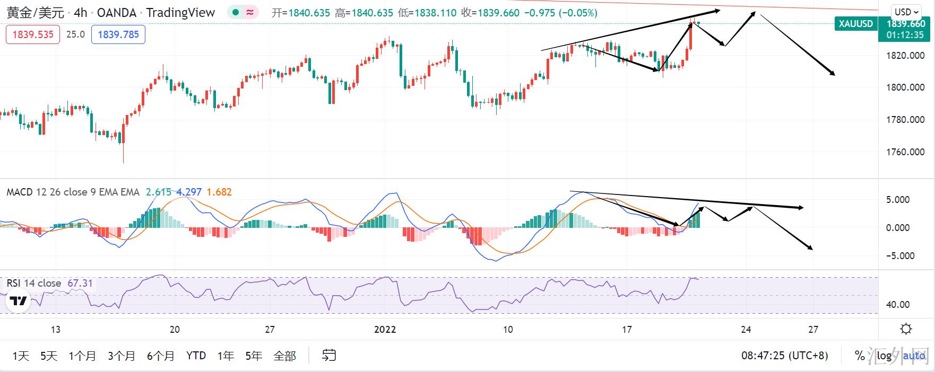Click the red sell price 1839.535
The height and width of the screenshot is (372, 935).
[33, 34]
